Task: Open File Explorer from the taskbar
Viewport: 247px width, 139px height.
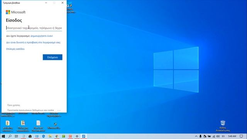Action: (x=50, y=136)
